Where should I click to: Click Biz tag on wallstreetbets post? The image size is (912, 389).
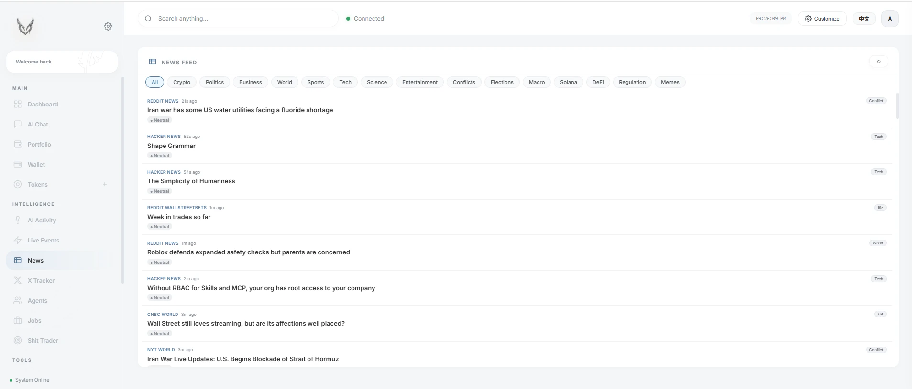point(880,208)
